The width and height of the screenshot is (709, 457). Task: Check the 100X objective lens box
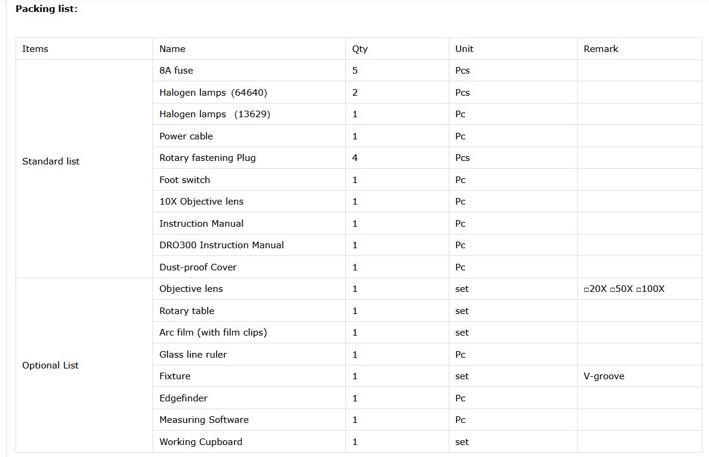pyautogui.click(x=638, y=290)
